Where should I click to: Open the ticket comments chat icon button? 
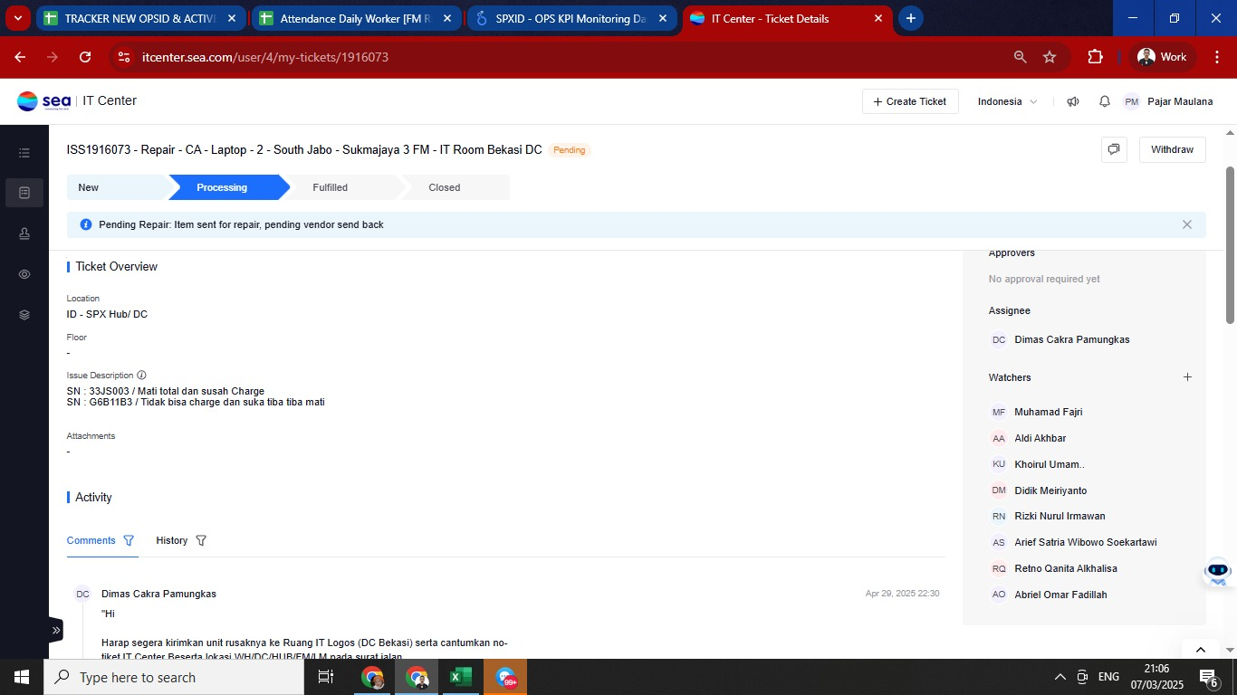(1114, 149)
